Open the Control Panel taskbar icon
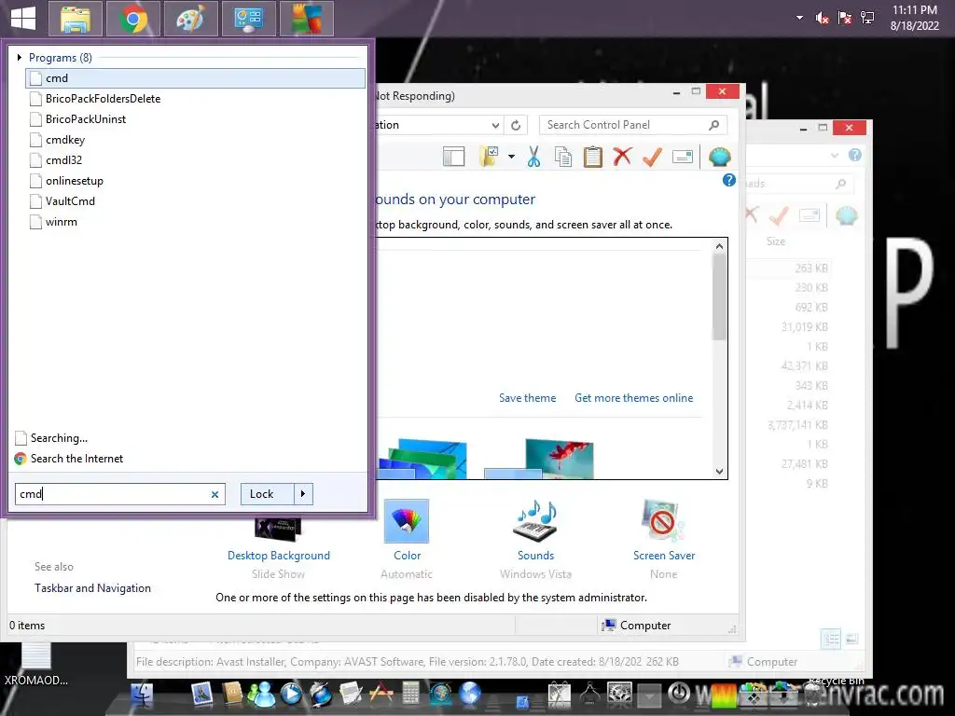This screenshot has height=716, width=955. [248, 19]
